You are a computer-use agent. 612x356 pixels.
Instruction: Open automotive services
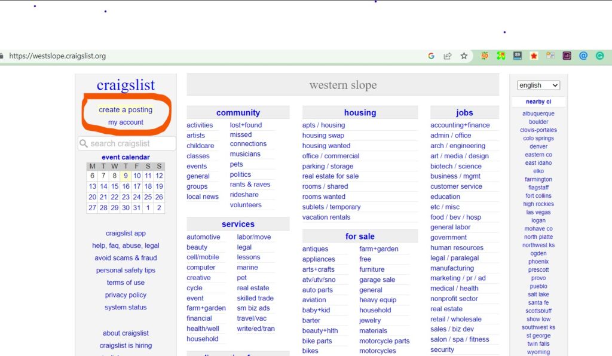(x=203, y=237)
